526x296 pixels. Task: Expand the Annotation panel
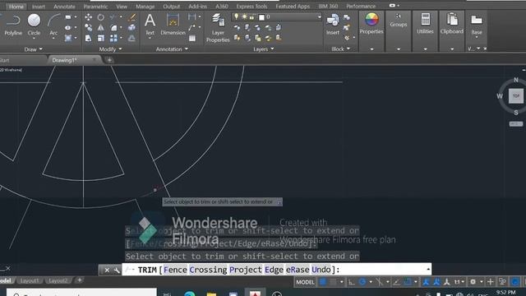tap(172, 49)
